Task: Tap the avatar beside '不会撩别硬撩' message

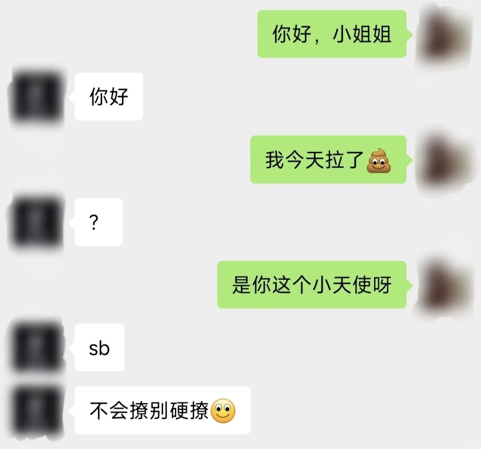Action: click(37, 410)
